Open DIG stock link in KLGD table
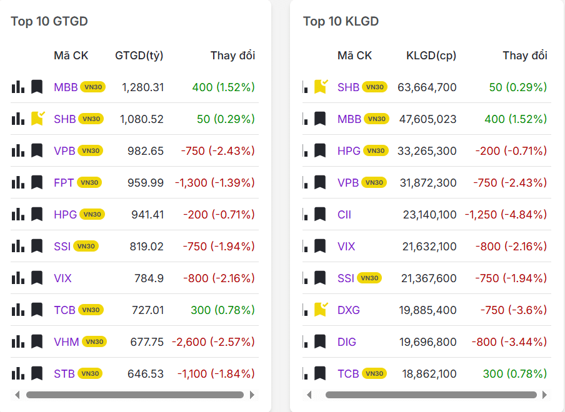The height and width of the screenshot is (412, 565). click(346, 341)
